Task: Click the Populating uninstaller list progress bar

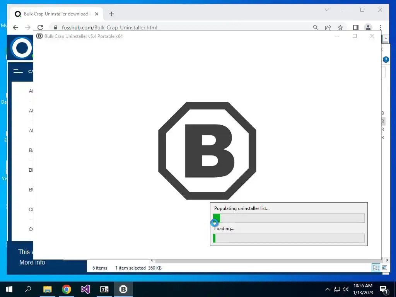Action: pyautogui.click(x=288, y=218)
